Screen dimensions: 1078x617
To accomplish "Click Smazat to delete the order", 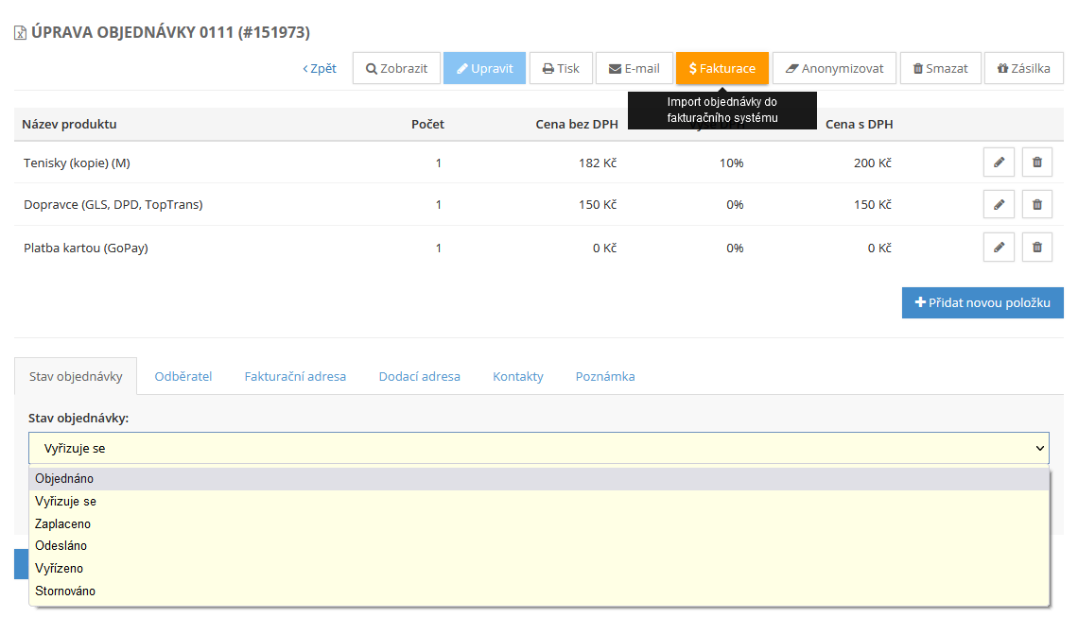I will click(940, 68).
